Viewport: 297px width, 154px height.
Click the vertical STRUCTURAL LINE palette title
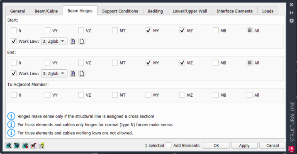coord(292,122)
